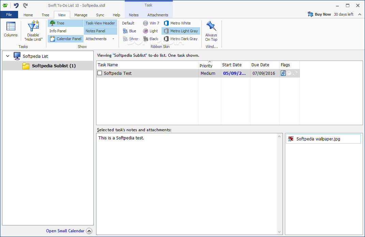Select the Softpedia List computer icon
This screenshot has height=237, width=365.
pos(17,56)
